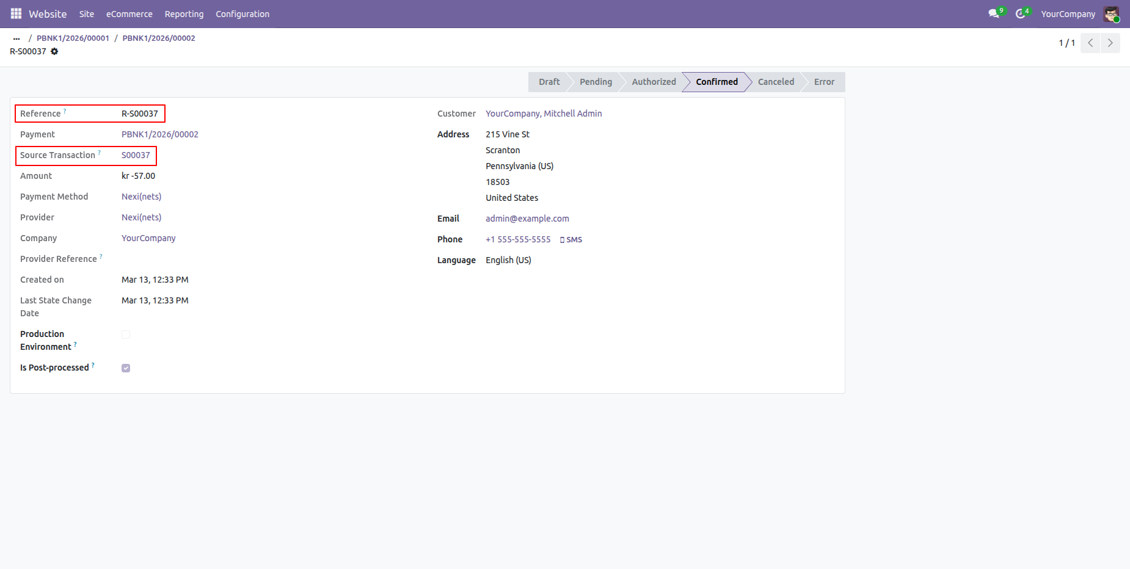
Task: Click the Language value English (US)
Action: click(508, 260)
